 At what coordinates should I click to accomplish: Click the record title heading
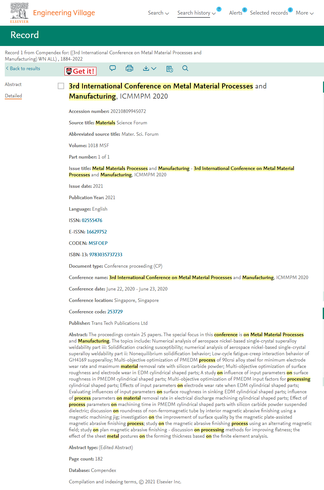click(168, 91)
